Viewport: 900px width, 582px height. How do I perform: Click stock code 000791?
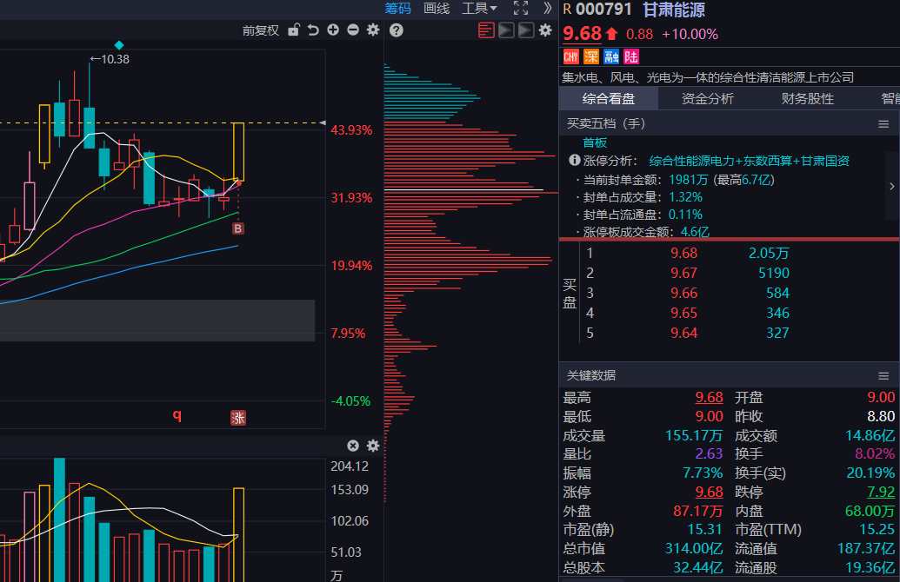point(603,10)
